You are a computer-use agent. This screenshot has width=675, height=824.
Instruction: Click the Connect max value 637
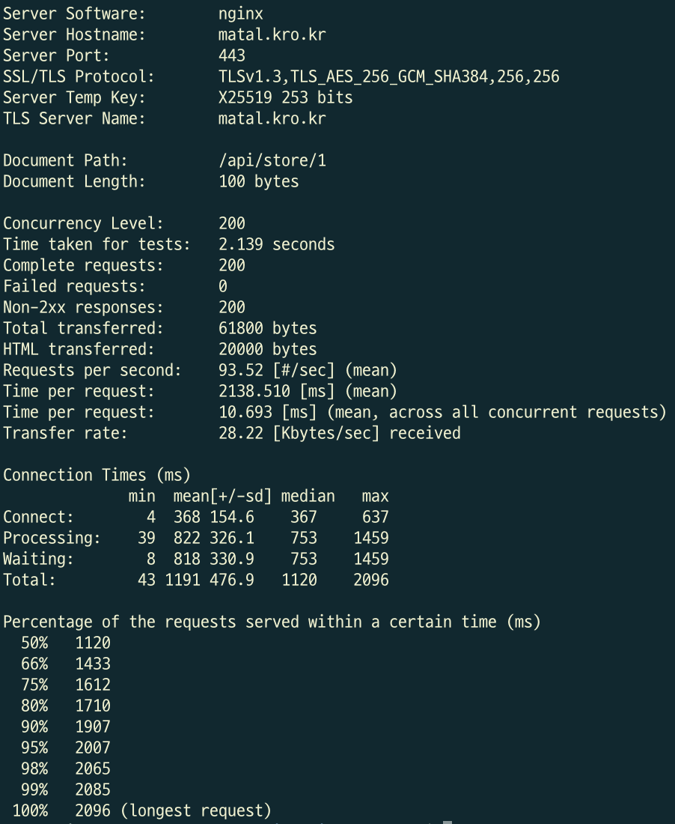point(376,517)
